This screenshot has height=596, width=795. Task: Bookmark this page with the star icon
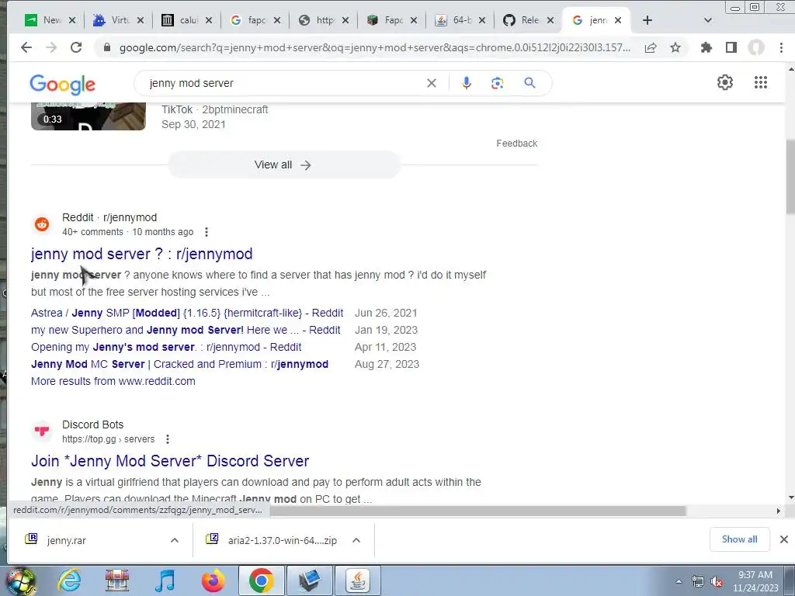point(675,47)
